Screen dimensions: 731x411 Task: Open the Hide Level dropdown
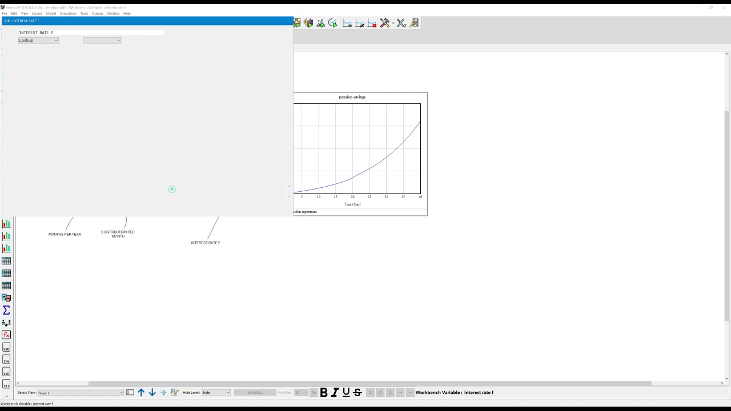(216, 393)
